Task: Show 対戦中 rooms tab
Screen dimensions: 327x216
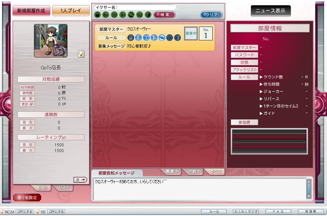Action: click(x=194, y=172)
